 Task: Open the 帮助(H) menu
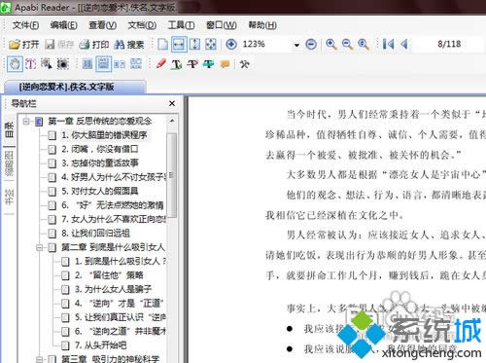[x=262, y=25]
